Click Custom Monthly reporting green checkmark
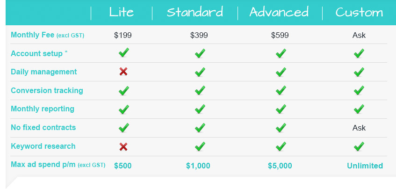396x189 pixels. 359,109
